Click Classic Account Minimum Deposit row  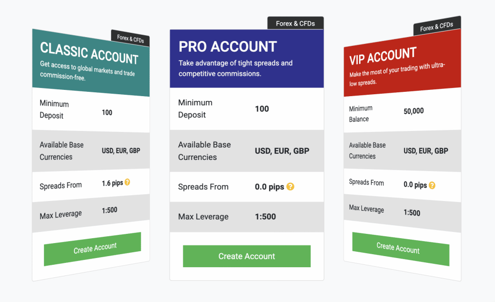91,109
